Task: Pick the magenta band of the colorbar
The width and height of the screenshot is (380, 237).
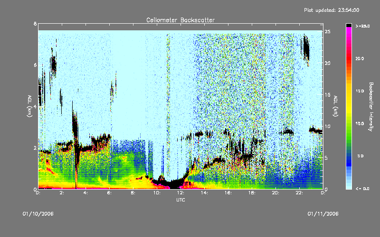Action: click(x=349, y=31)
